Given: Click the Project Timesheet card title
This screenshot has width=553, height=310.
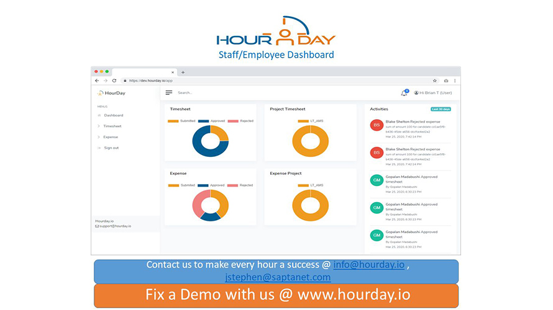Looking at the screenshot, I should (288, 109).
